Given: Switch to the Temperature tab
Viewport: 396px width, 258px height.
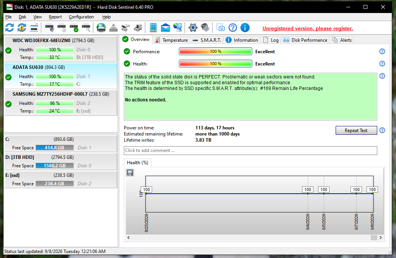Looking at the screenshot, I should coord(172,40).
